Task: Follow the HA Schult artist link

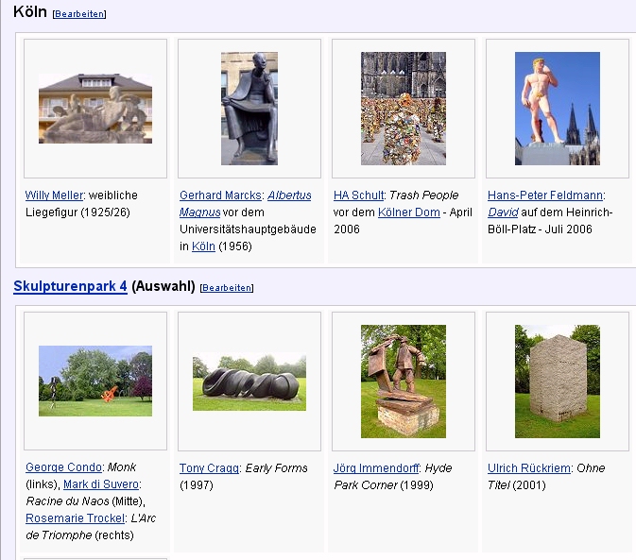Action: click(x=359, y=195)
